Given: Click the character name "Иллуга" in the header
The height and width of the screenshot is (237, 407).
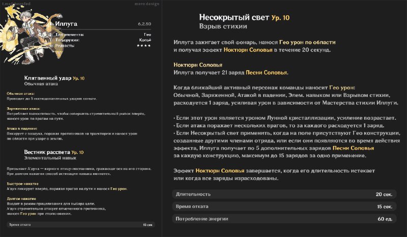Looking at the screenshot, I should [x=66, y=24].
